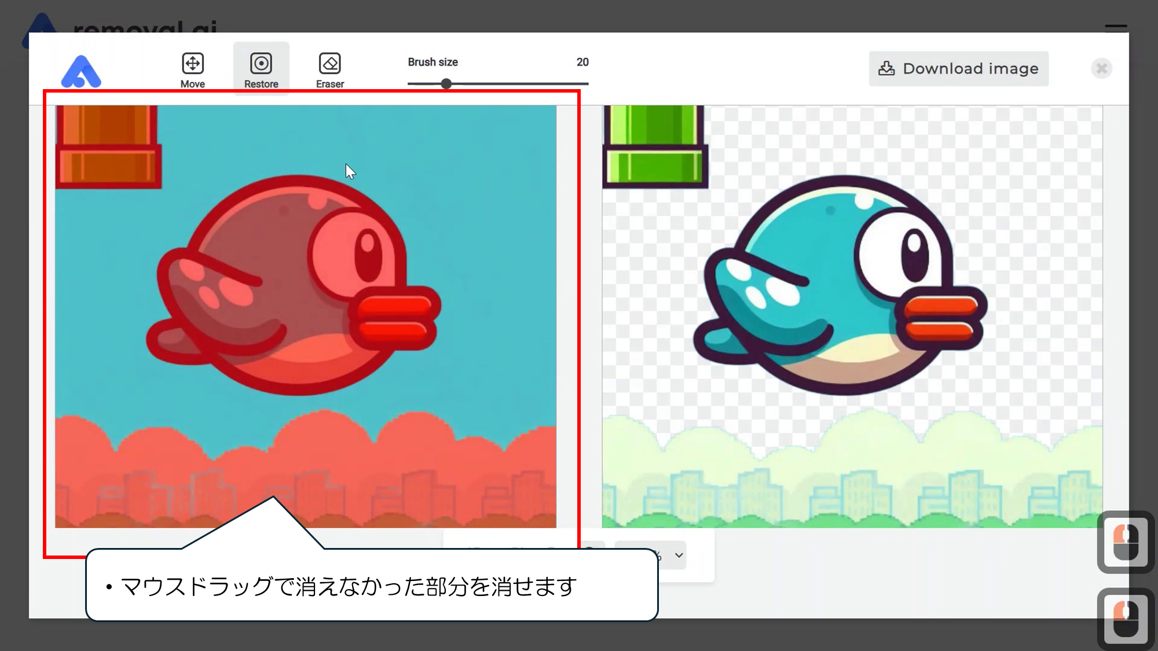Select the Move tool
Viewport: 1158px width, 651px height.
(x=192, y=70)
